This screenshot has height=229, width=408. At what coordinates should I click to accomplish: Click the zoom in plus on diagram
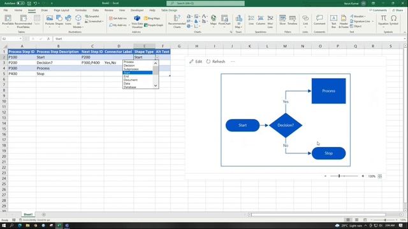coord(363,176)
